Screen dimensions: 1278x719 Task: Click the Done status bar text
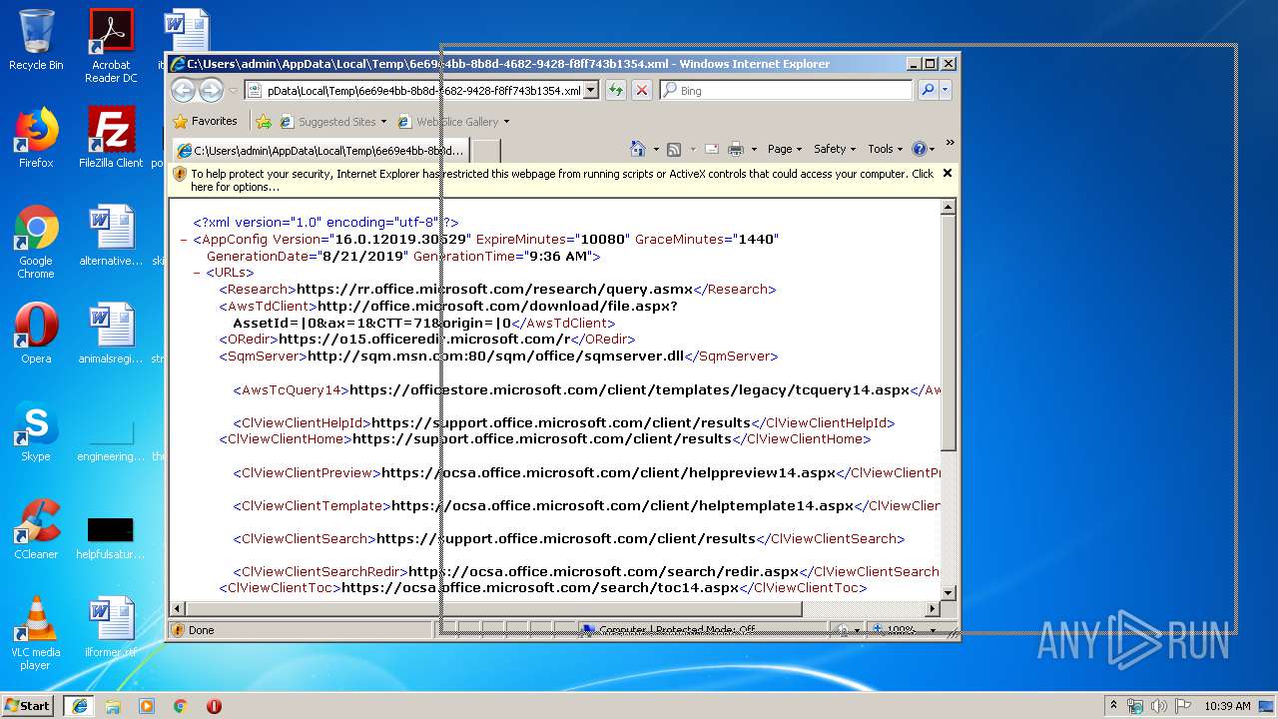202,630
